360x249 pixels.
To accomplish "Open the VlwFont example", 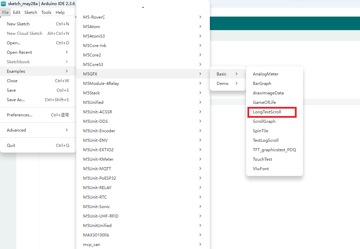I will coord(274,168).
